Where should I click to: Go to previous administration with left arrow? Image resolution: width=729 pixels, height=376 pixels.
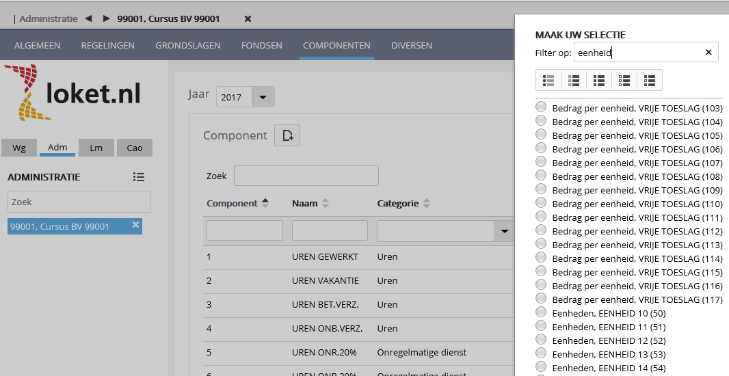pos(88,18)
